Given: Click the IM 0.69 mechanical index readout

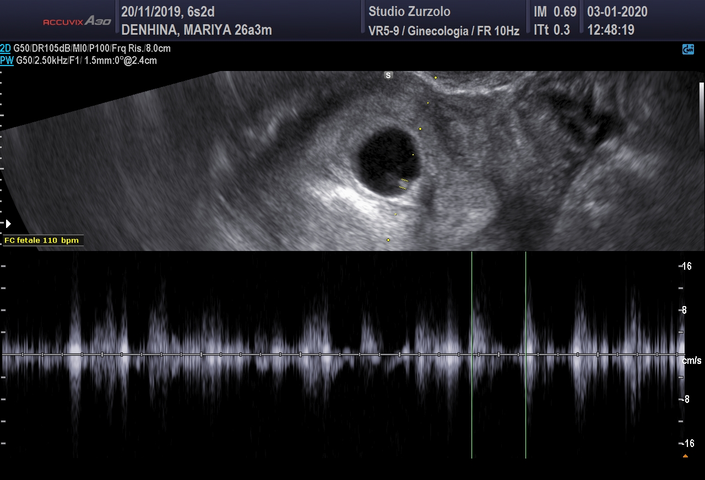Looking at the screenshot, I should (555, 12).
